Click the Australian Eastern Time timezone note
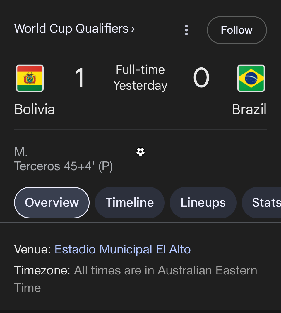 click(x=136, y=279)
